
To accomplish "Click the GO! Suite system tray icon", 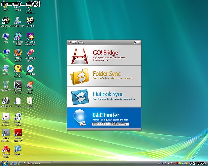I will (171, 163).
